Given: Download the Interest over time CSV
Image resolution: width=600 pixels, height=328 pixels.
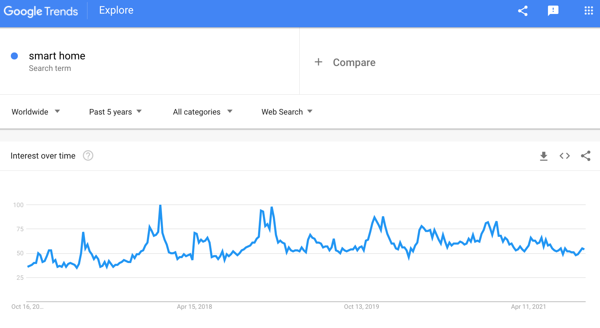Looking at the screenshot, I should (543, 156).
